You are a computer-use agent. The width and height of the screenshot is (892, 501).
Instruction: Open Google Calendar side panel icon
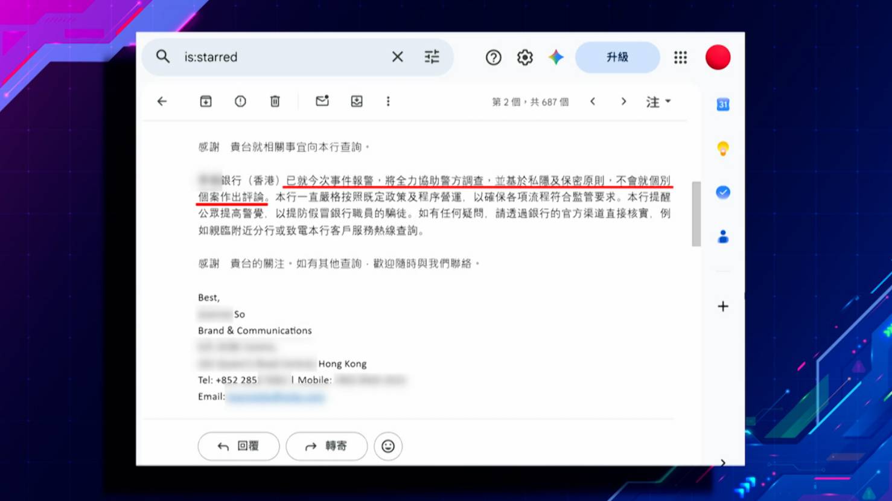tap(723, 104)
